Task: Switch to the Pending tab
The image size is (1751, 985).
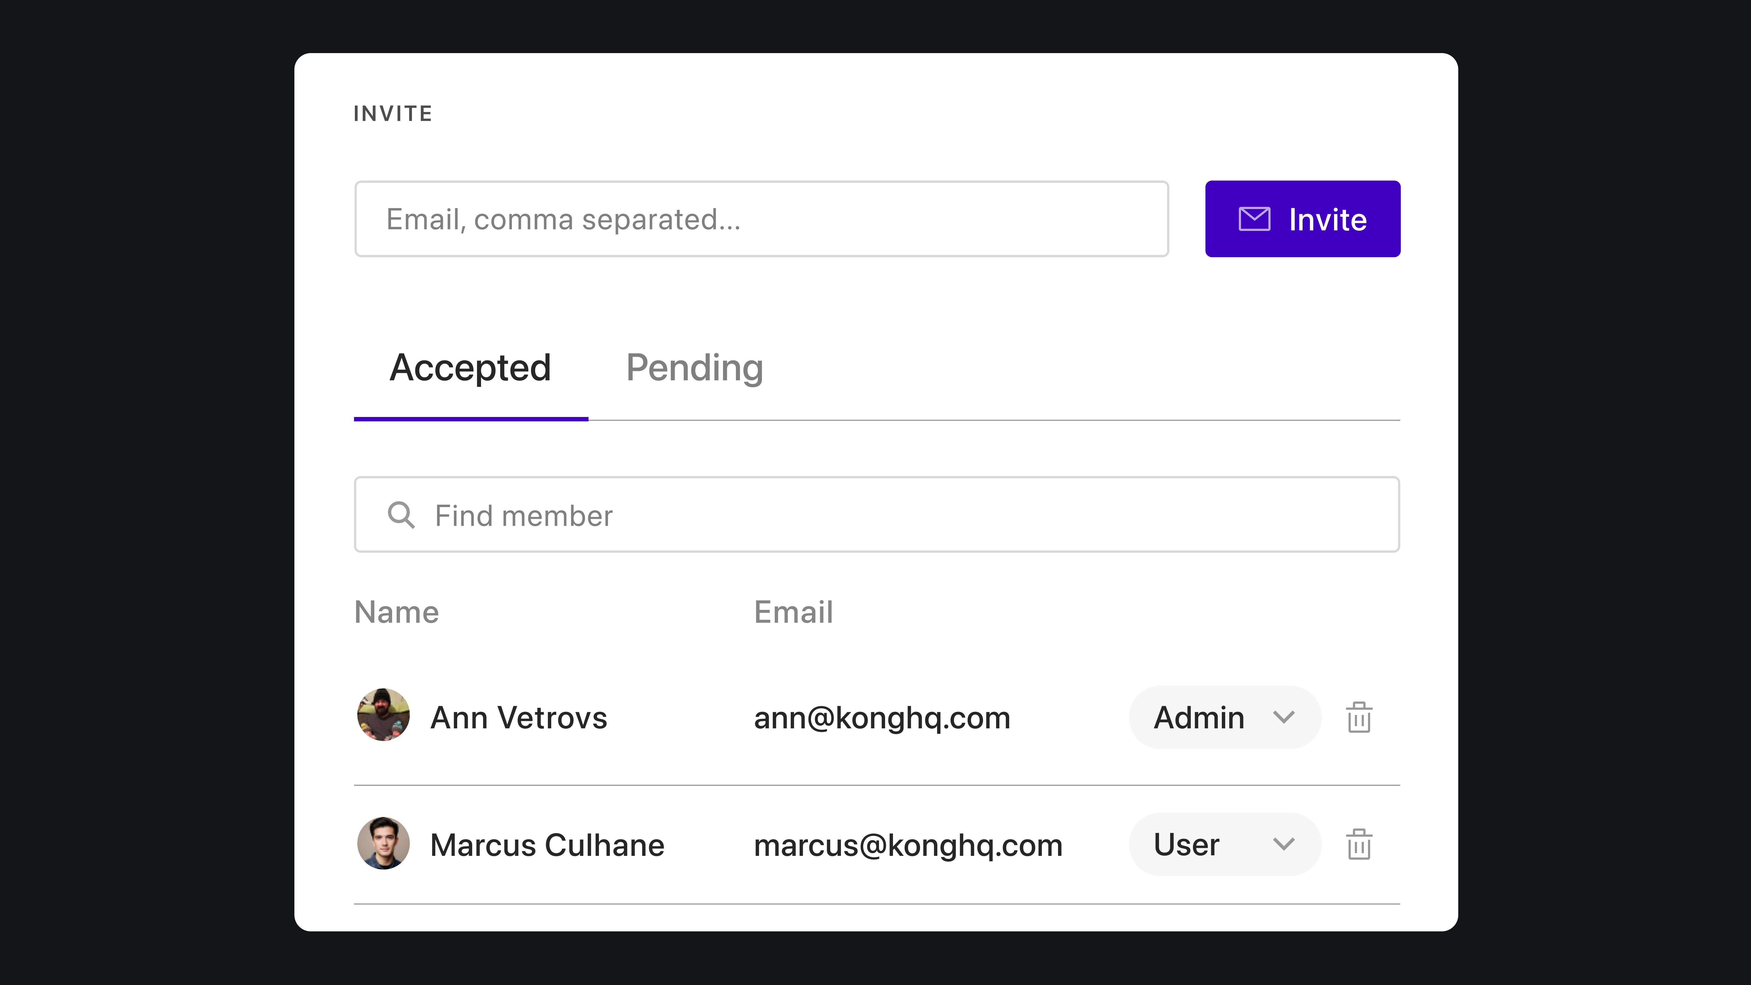Action: click(x=694, y=368)
